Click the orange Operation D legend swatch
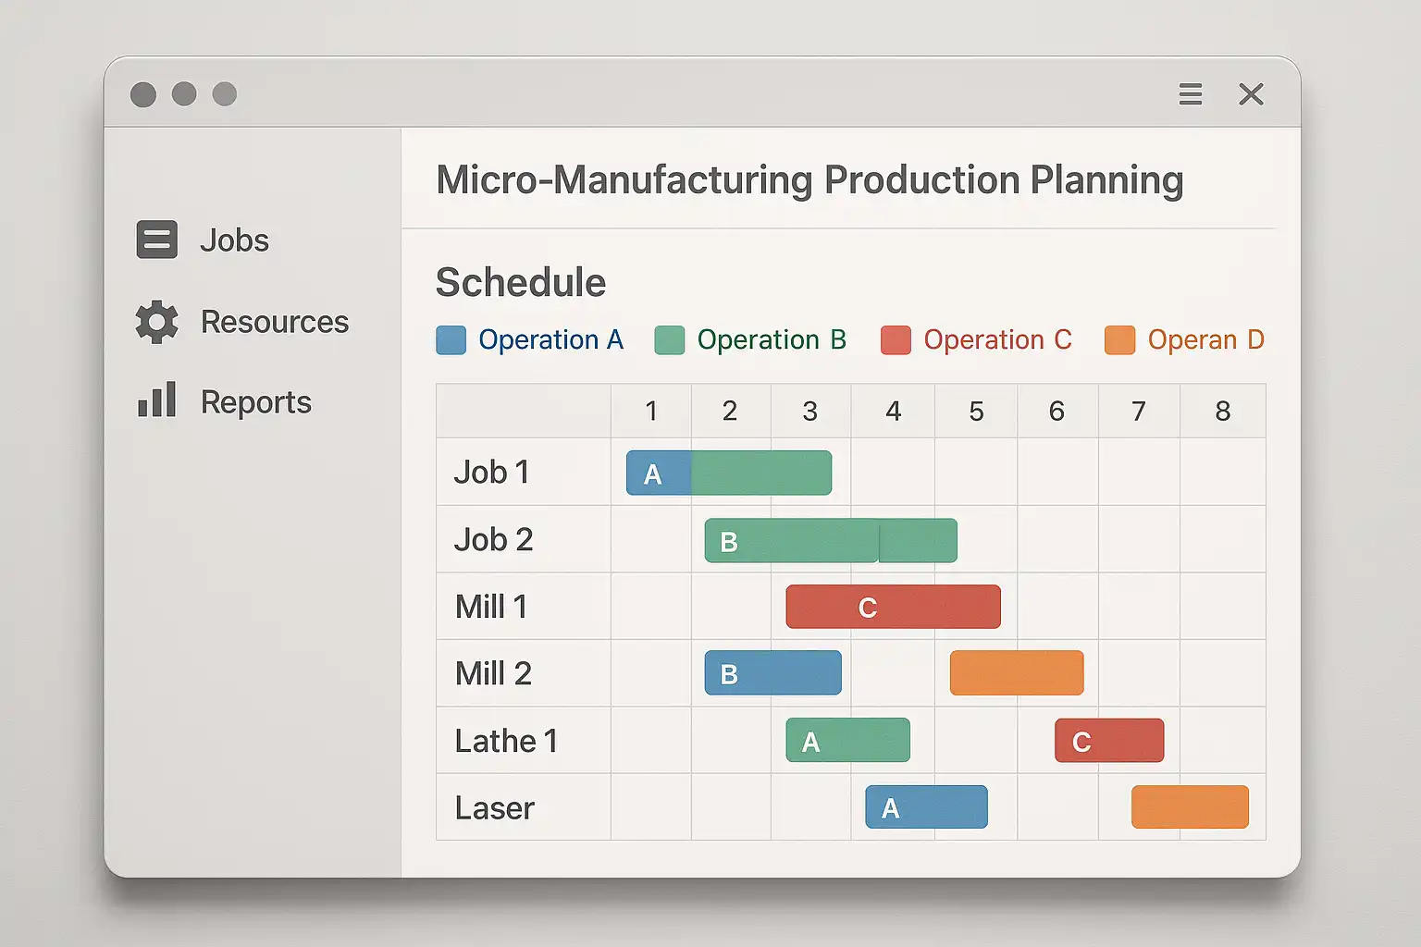The image size is (1421, 947). [x=1119, y=340]
